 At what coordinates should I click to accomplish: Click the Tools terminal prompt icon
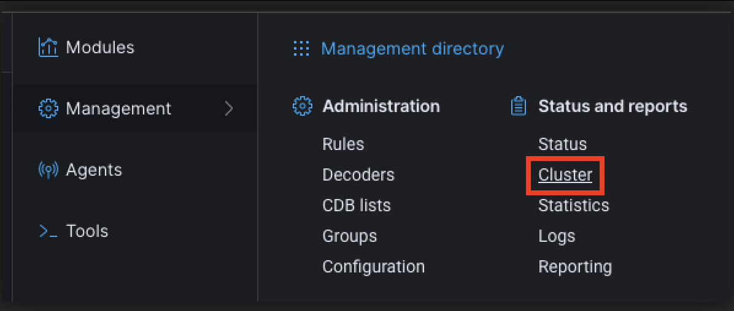[48, 231]
